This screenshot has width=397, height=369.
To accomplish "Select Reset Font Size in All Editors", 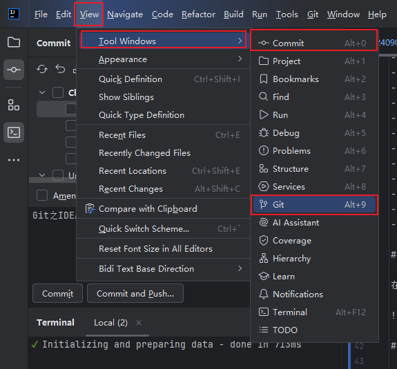I will point(164,249).
